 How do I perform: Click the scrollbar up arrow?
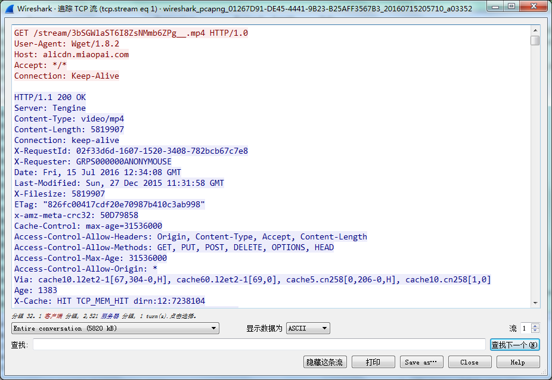pos(535,30)
